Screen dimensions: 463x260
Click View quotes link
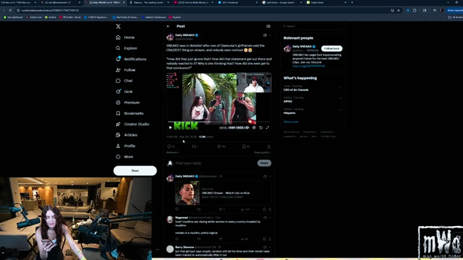tap(262, 152)
